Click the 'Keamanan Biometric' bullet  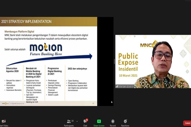point(14,90)
